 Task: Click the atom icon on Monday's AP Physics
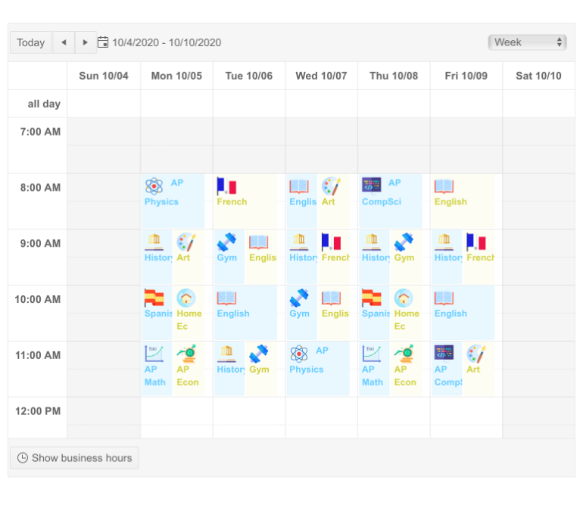(154, 186)
